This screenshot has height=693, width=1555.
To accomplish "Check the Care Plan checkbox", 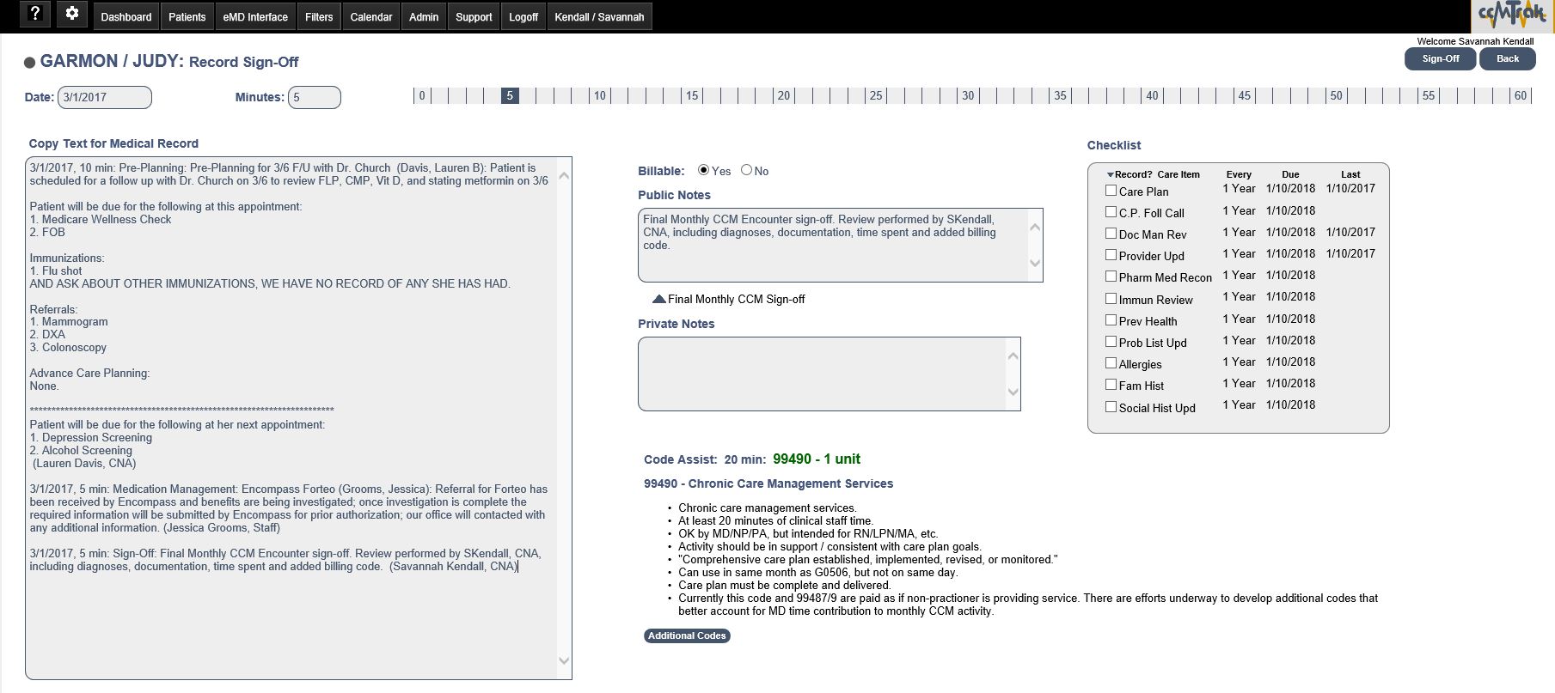I will (1111, 191).
